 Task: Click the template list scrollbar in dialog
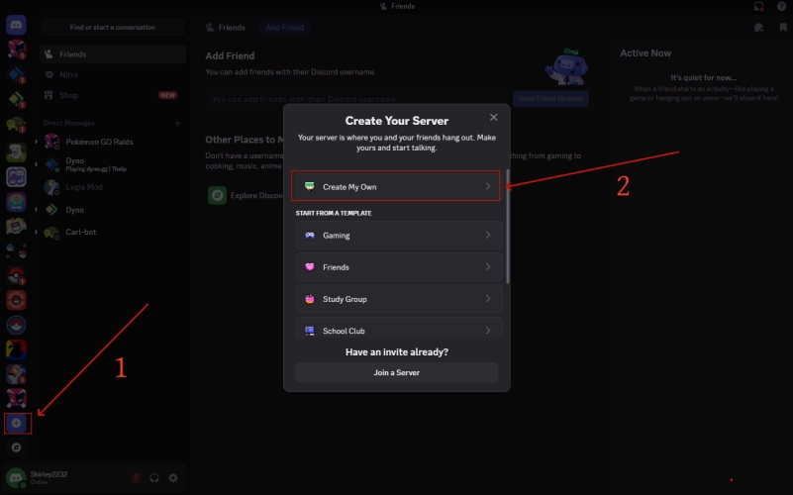508,227
